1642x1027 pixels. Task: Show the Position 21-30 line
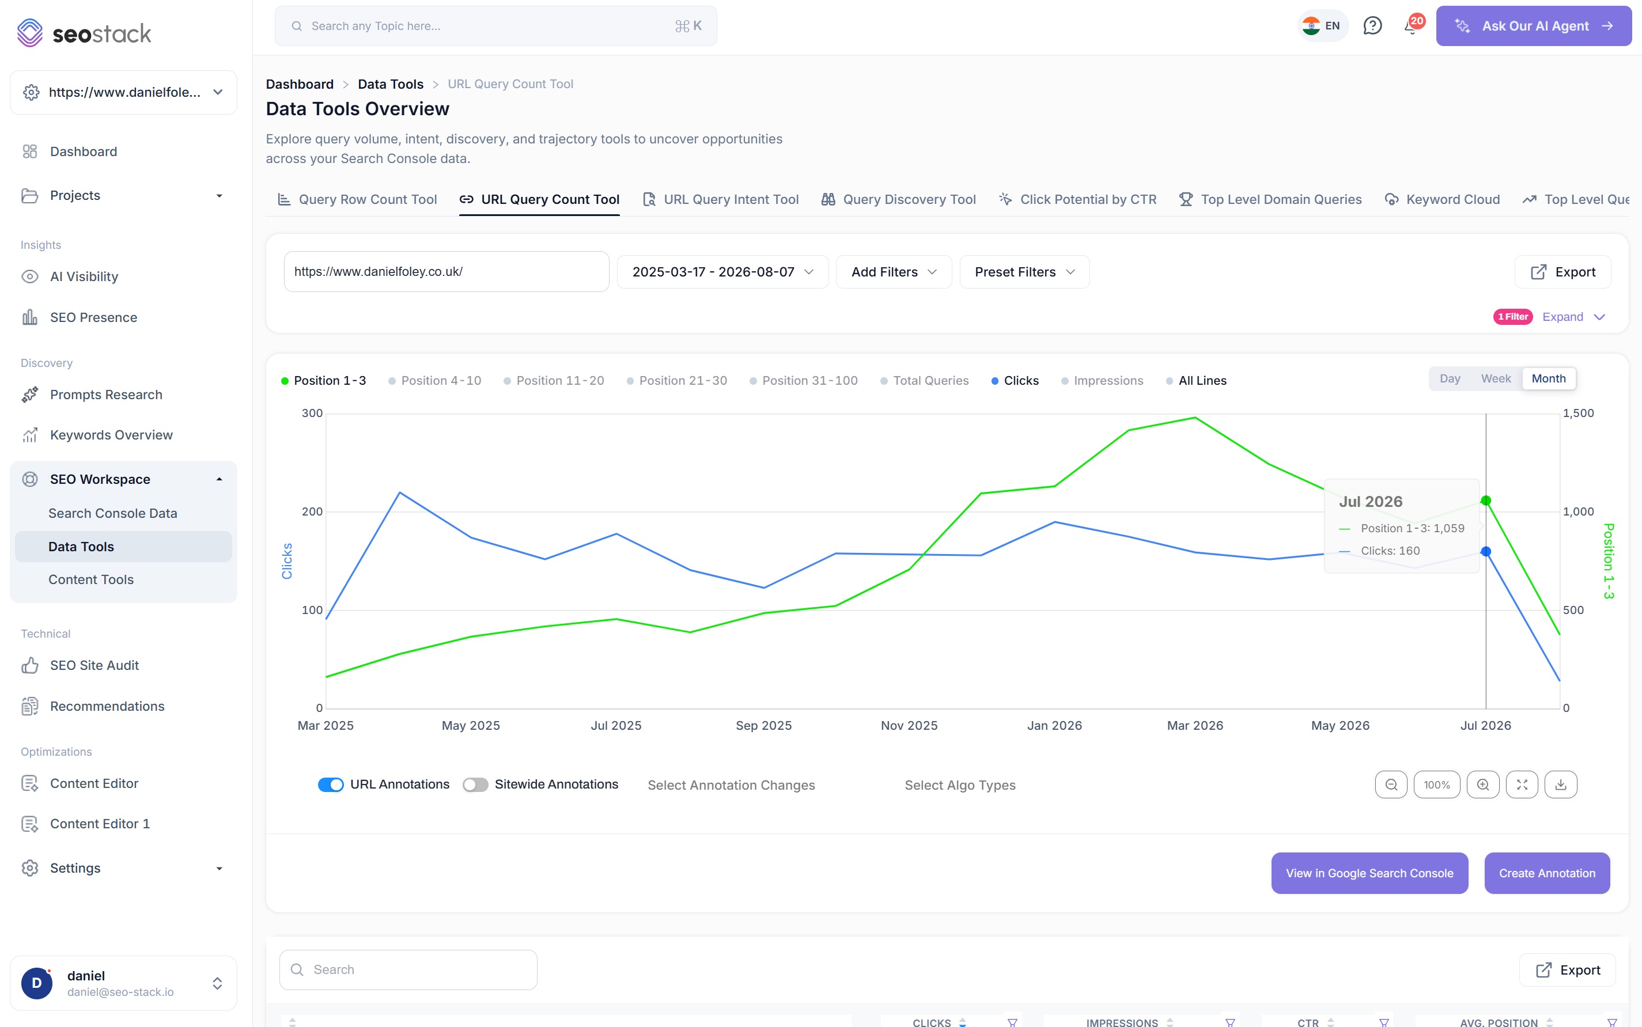(676, 380)
